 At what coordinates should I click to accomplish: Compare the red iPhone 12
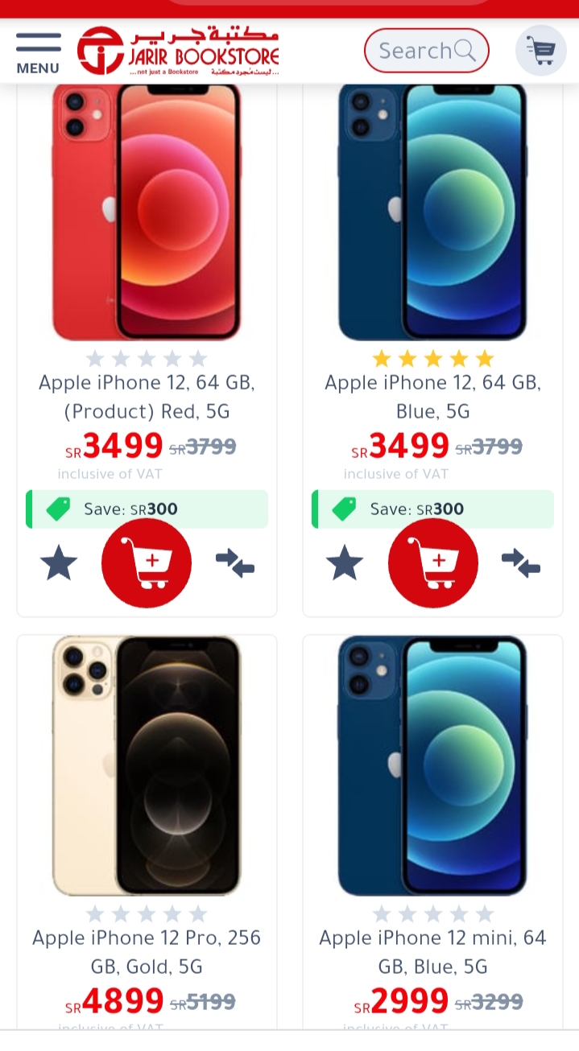coord(235,563)
